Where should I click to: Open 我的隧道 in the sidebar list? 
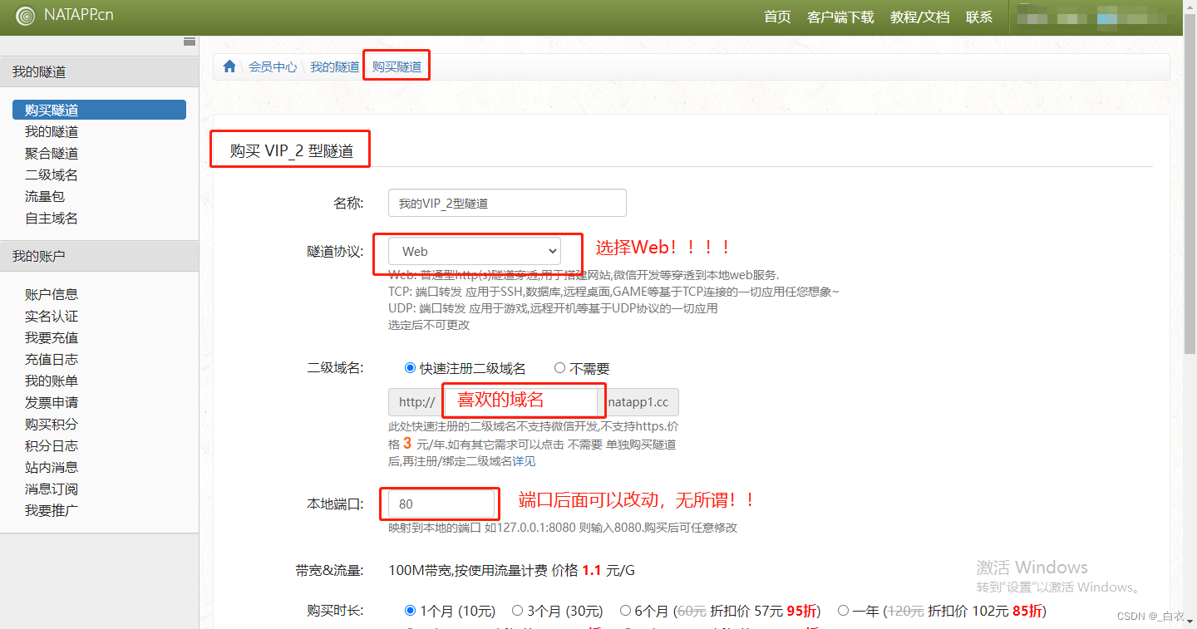coord(52,131)
